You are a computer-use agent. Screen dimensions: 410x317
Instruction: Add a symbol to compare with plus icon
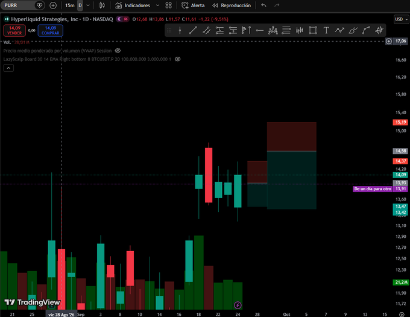click(53, 5)
